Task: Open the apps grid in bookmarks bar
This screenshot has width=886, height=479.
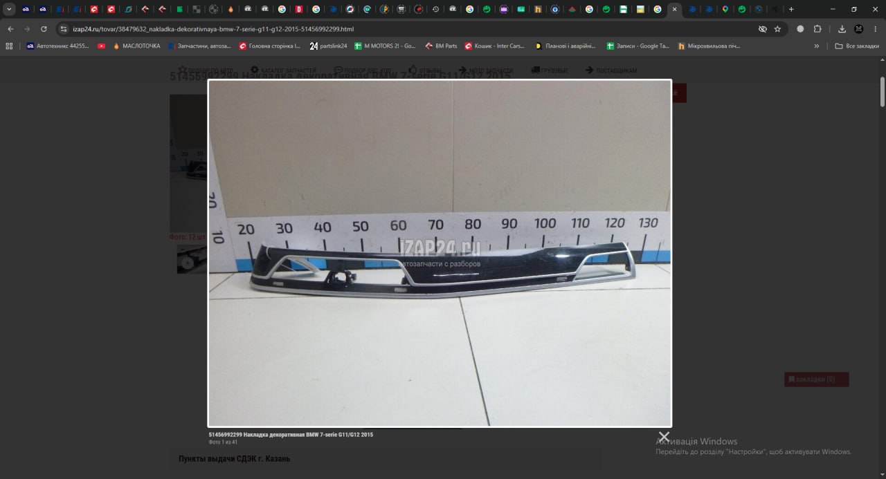Action: pyautogui.click(x=9, y=46)
